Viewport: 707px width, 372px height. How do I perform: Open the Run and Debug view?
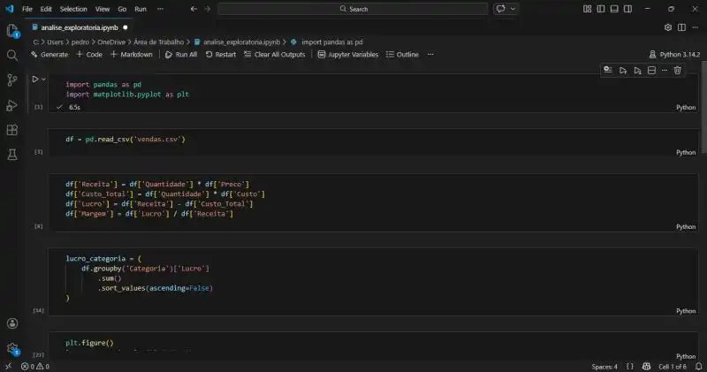point(12,105)
